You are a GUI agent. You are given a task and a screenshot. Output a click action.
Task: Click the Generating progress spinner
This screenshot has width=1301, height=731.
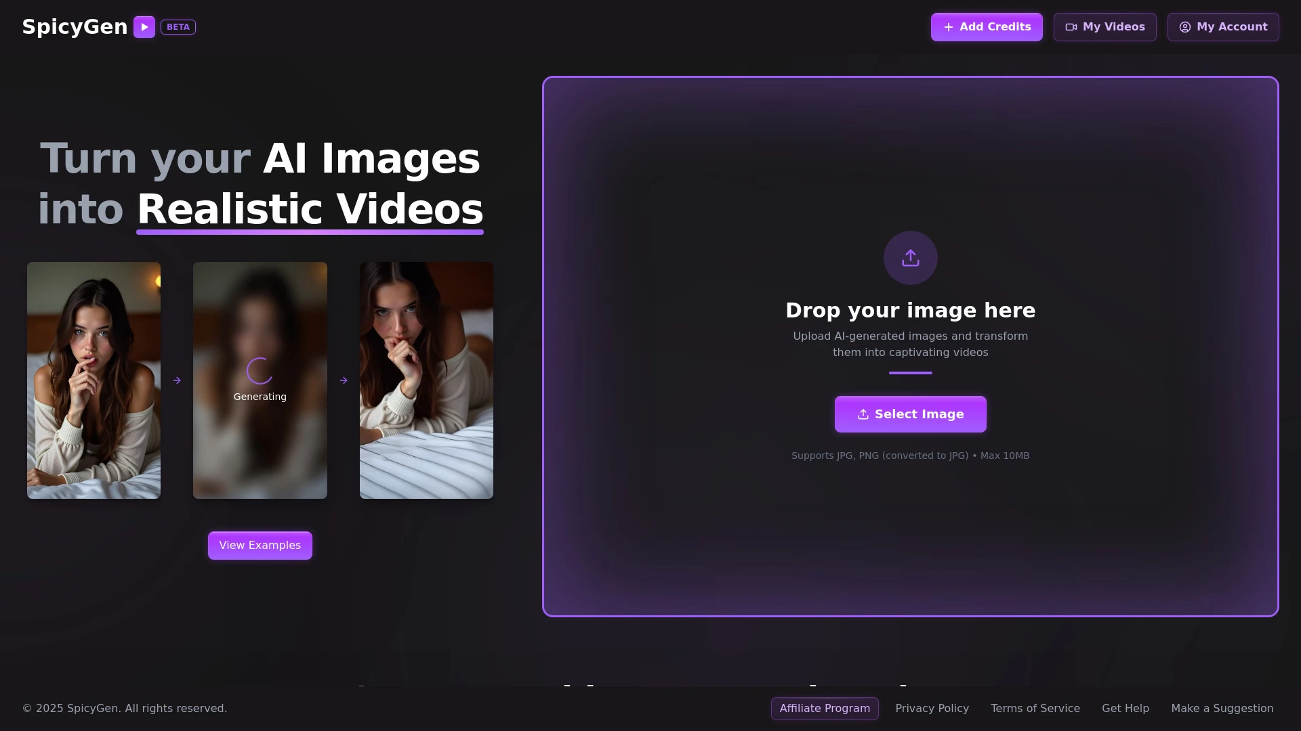[x=260, y=370]
